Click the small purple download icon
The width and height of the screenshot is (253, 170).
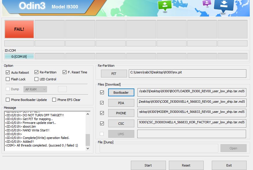pyautogui.click(x=207, y=3)
